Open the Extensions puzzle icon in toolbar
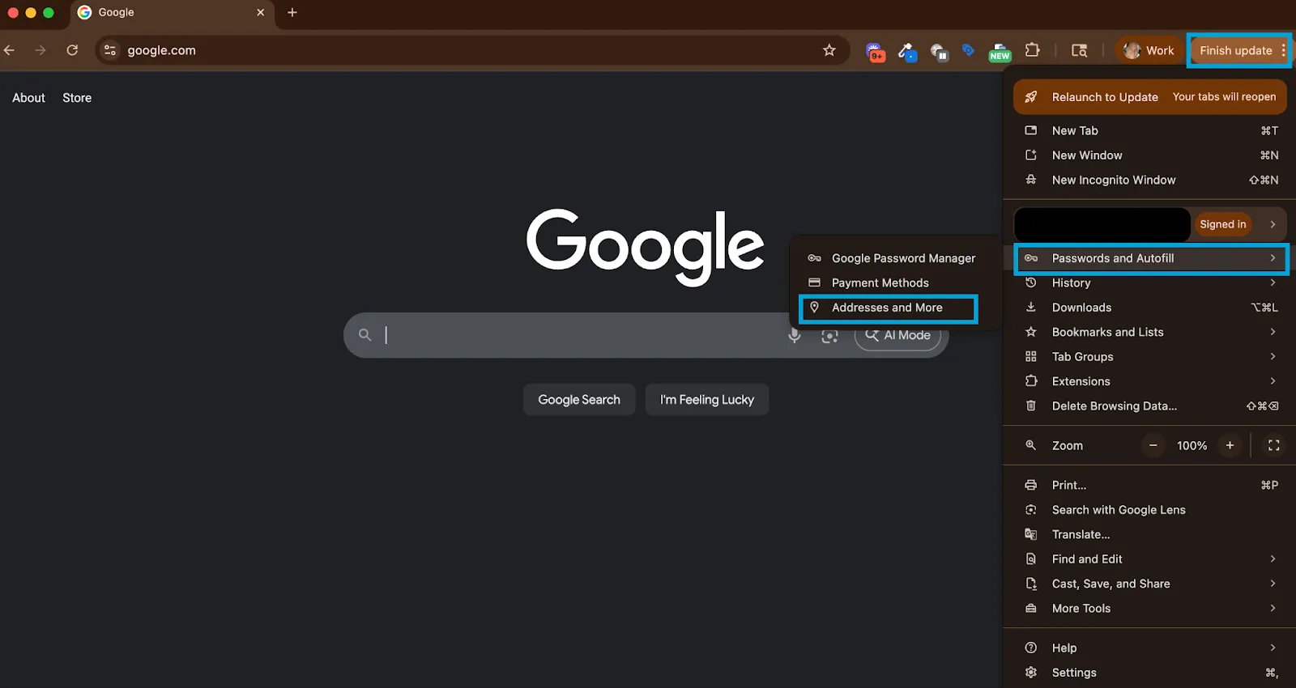 (1032, 50)
